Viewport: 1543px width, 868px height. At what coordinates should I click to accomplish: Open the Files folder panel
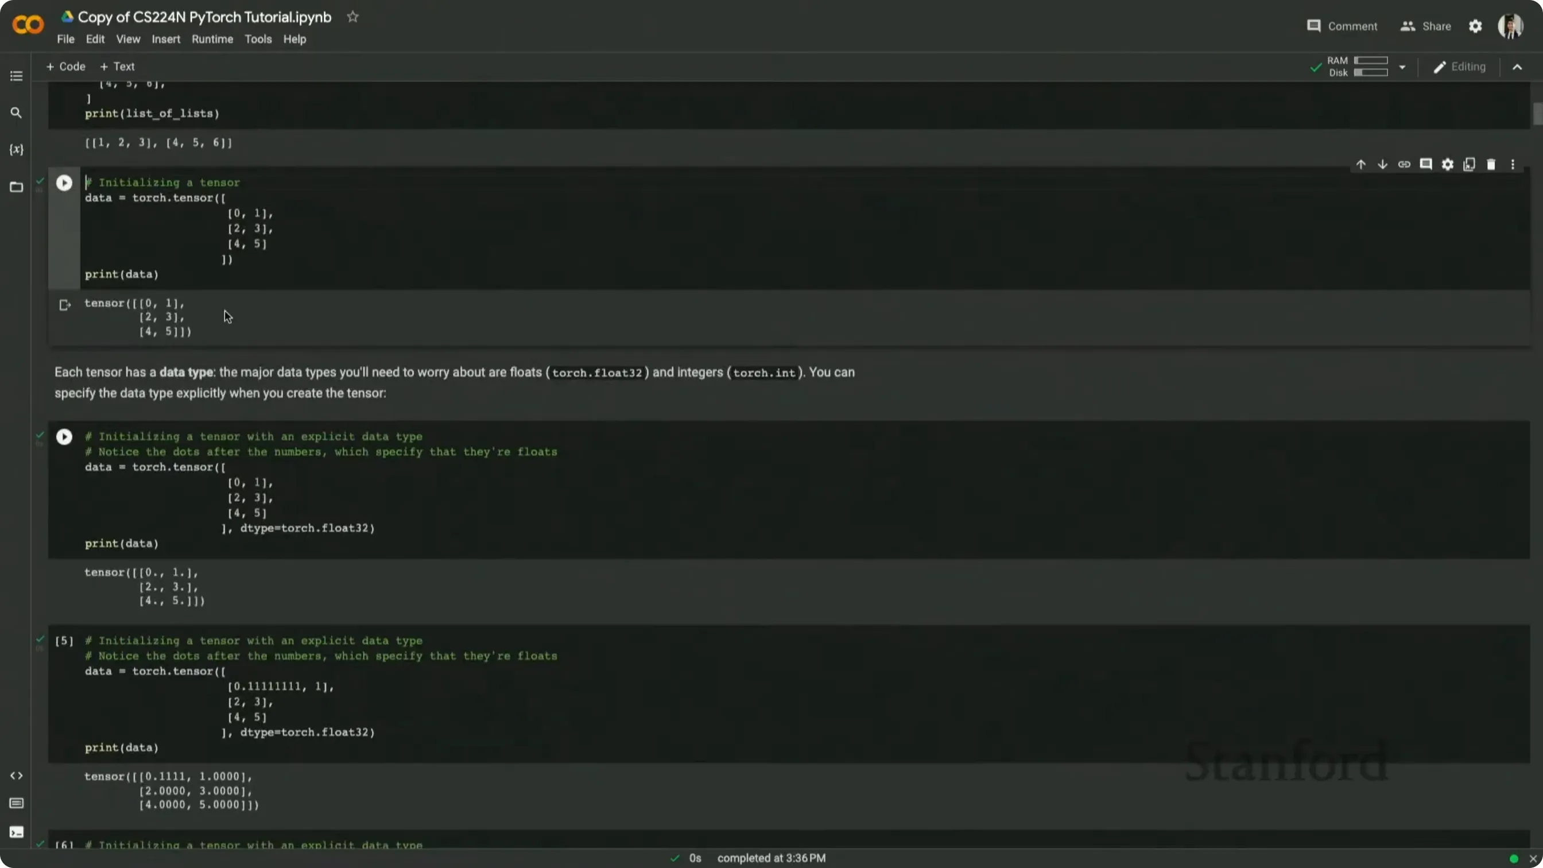[x=16, y=187]
